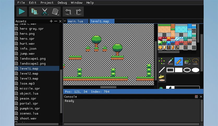Click the file icon beside jump.wav
Image resolution: width=218 pixels, height=126 pixels.
[x=16, y=54]
